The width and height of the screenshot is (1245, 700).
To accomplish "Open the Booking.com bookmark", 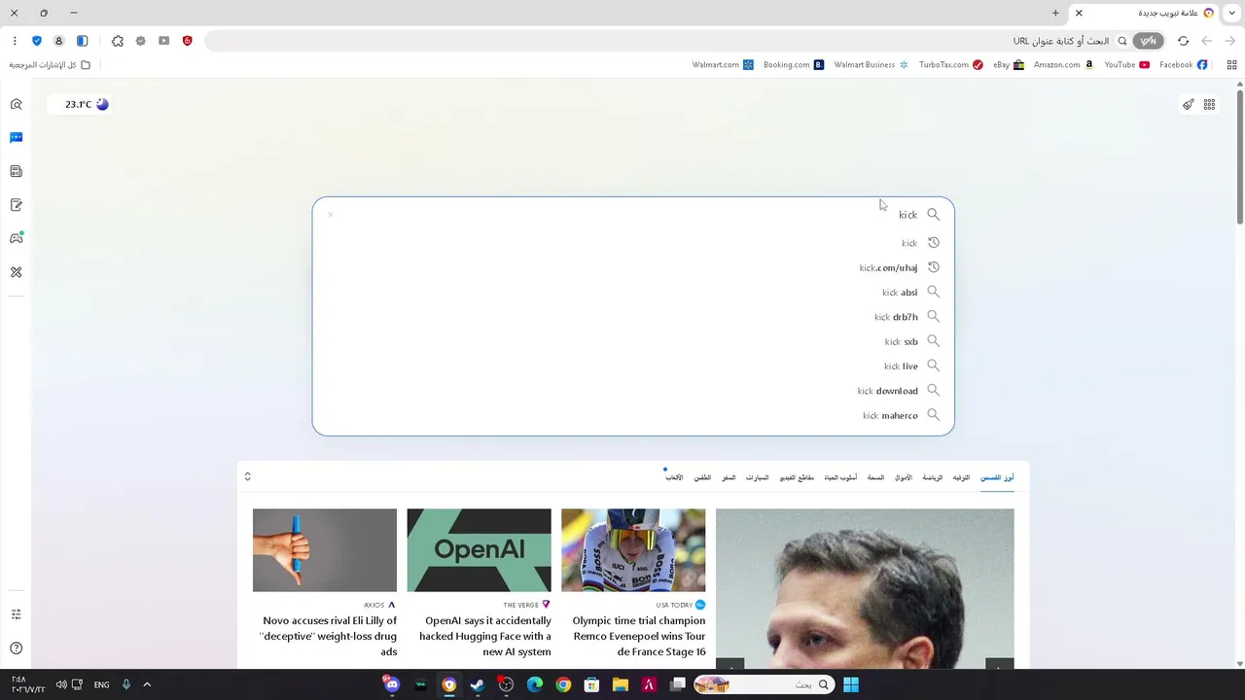I will (x=794, y=65).
